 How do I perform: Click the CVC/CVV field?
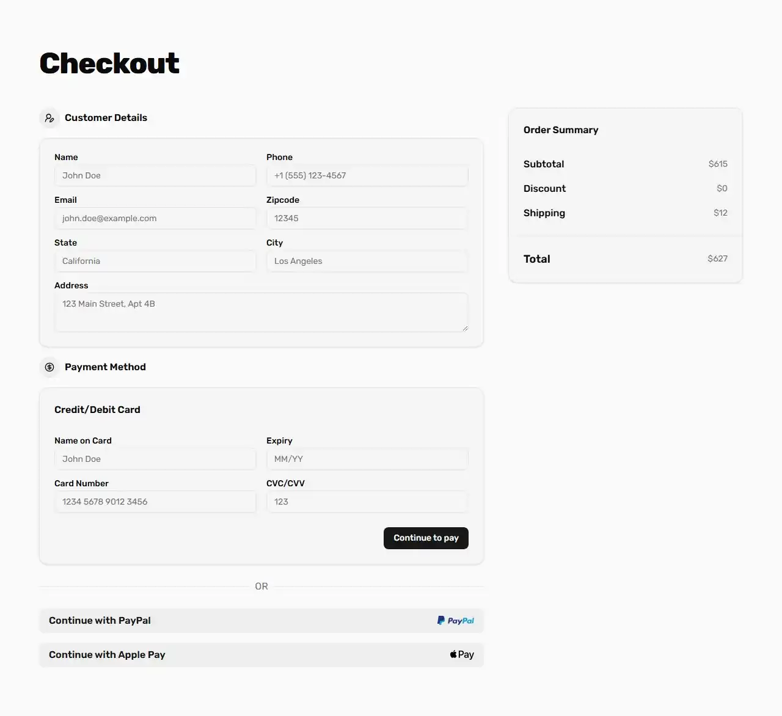click(x=367, y=502)
